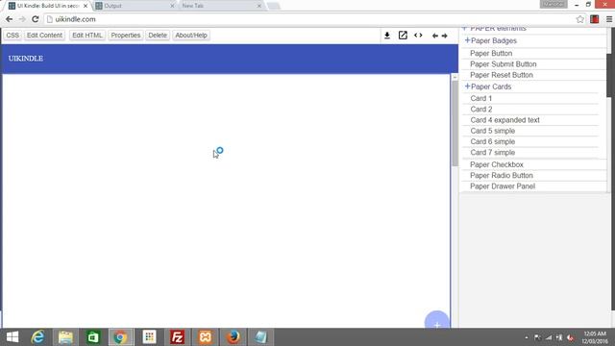Open the apps grid taskbar icon
615x346 pixels.
pyautogui.click(x=149, y=337)
